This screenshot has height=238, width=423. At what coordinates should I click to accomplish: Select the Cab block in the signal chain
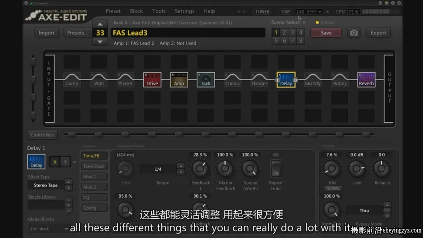[206, 80]
